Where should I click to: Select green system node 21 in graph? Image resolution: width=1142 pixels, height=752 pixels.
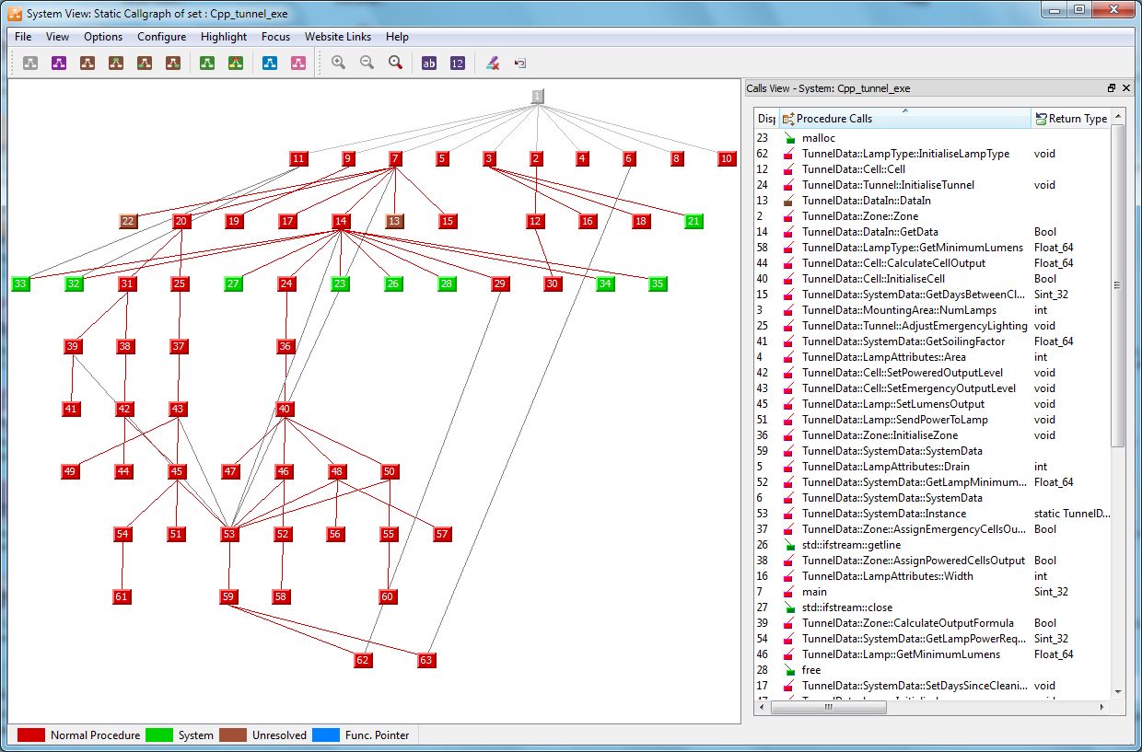(x=693, y=221)
